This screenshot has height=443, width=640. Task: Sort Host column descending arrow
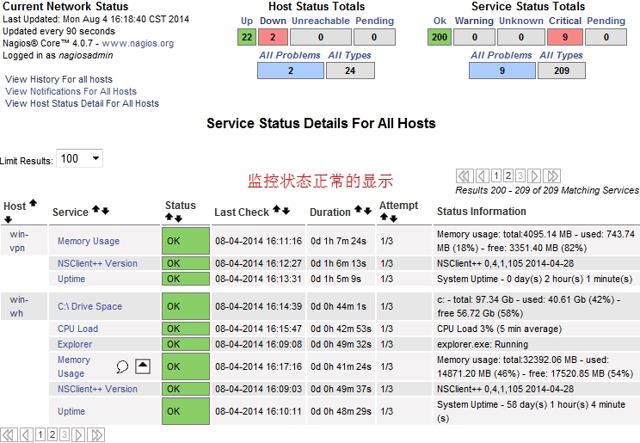(8, 220)
